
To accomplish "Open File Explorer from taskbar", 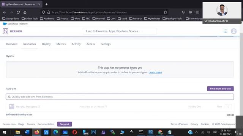I will 18,132.
